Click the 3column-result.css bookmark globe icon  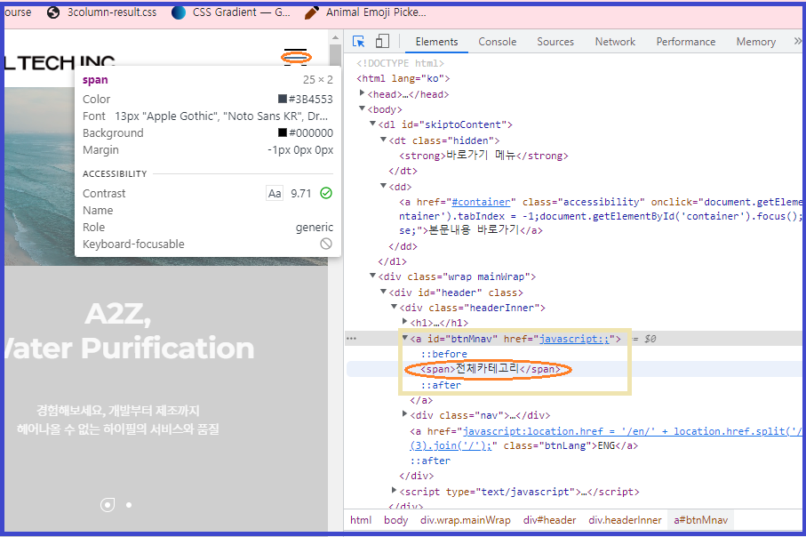coord(53,12)
